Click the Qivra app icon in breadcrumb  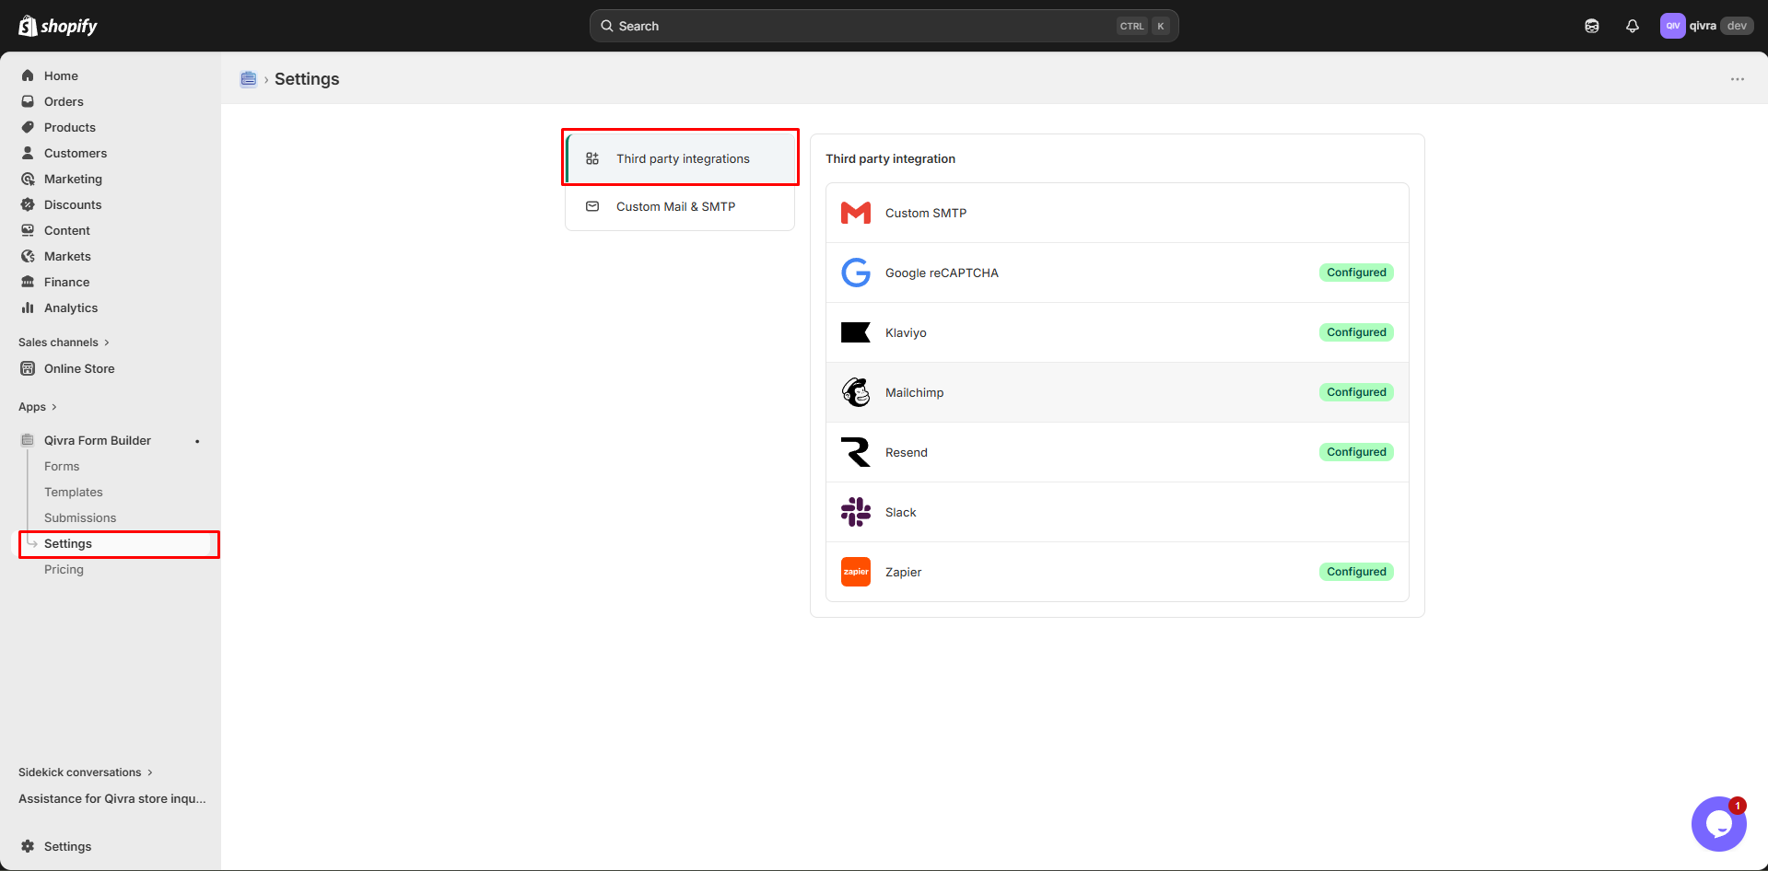click(248, 79)
